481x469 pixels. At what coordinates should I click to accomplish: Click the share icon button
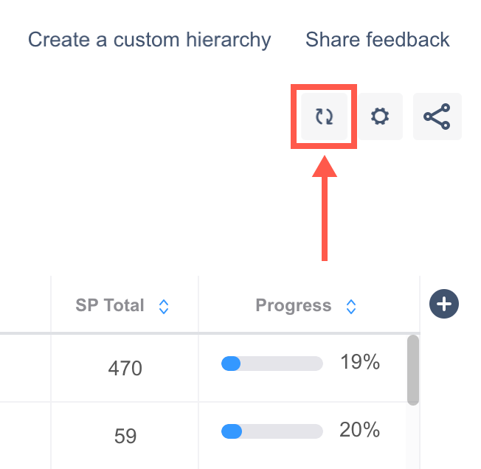tap(437, 117)
